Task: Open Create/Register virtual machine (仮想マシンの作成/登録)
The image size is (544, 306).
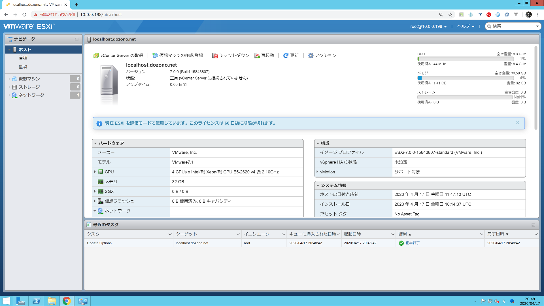Action: [178, 56]
